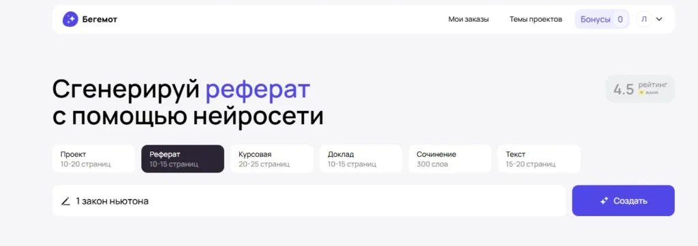
Task: Click the Бегемот sparkle logo icon
Action: point(70,19)
